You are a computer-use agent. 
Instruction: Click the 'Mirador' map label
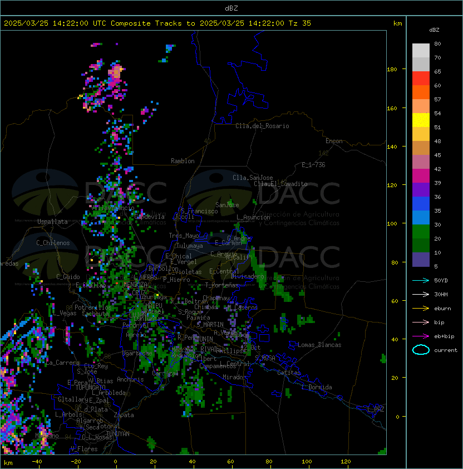(234, 377)
